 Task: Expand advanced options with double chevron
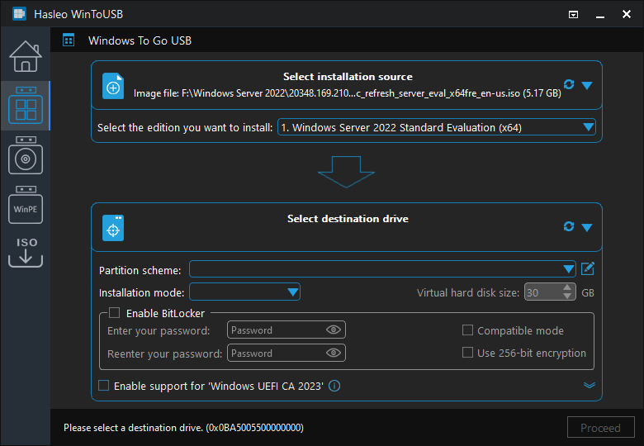point(590,385)
